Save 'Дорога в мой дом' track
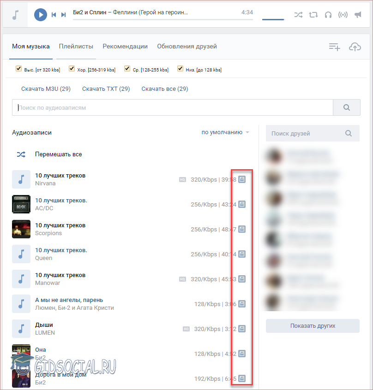The width and height of the screenshot is (373, 390). [242, 378]
